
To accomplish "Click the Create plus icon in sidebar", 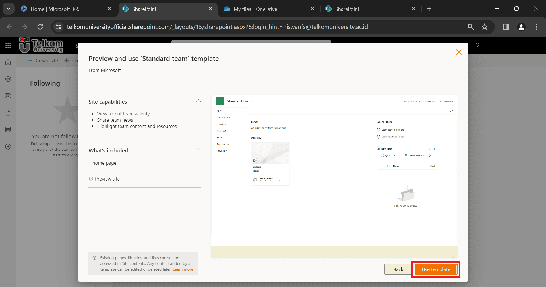I will (8, 147).
